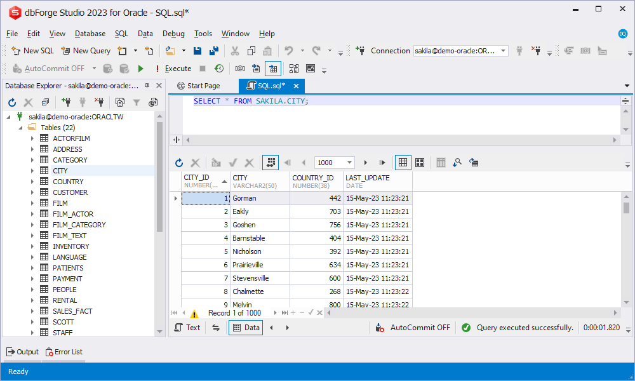Open the Tools menu
The image size is (635, 381).
click(x=203, y=34)
